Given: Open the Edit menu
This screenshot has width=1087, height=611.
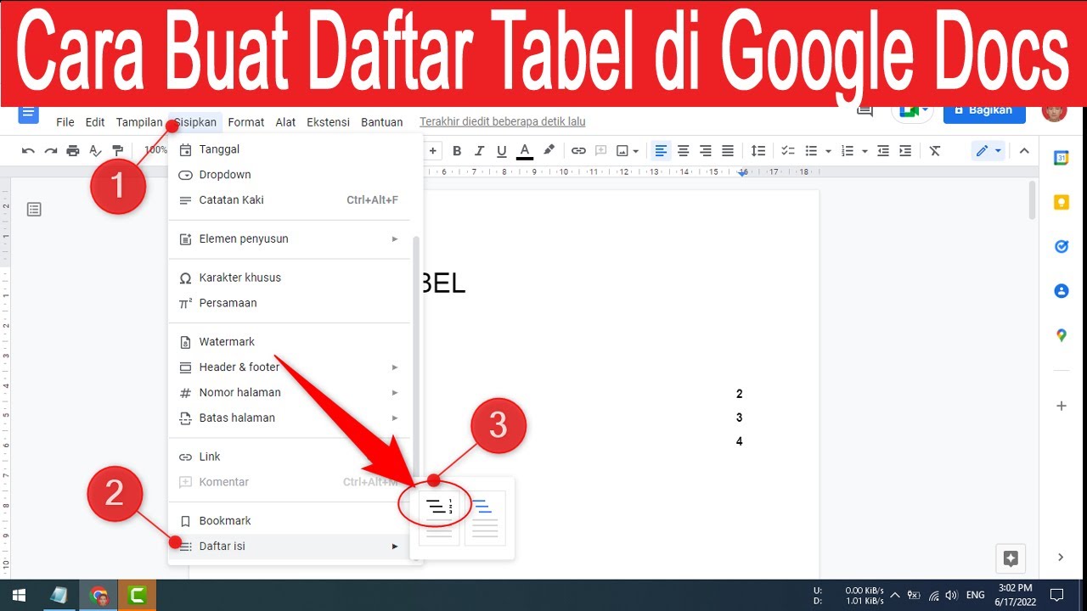Looking at the screenshot, I should 95,122.
